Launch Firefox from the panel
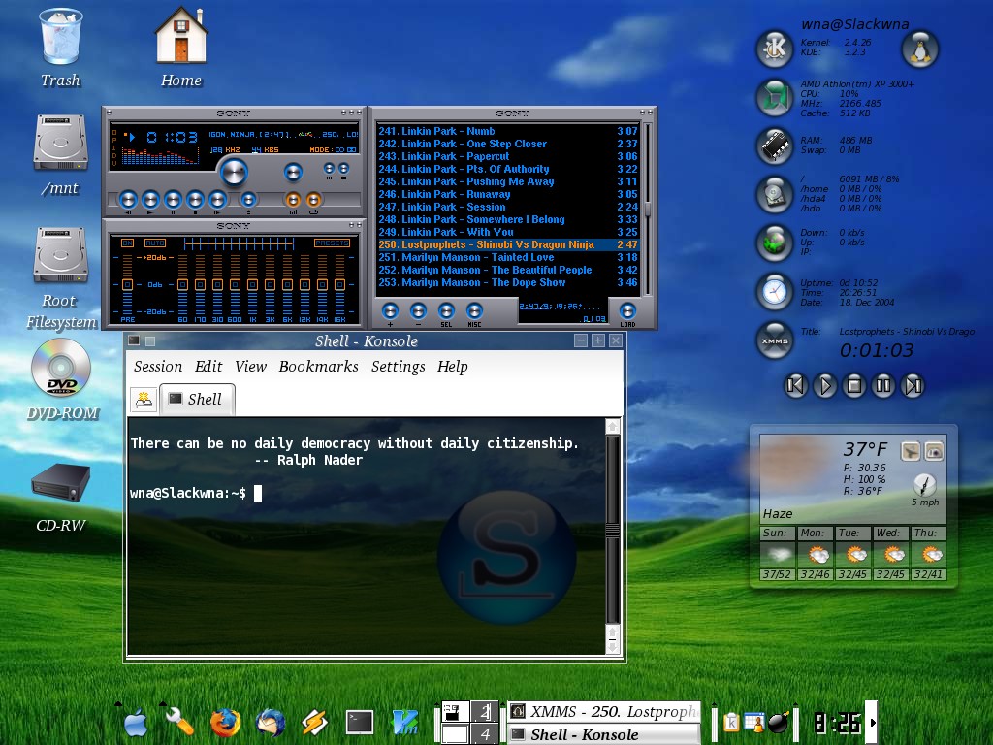Image resolution: width=993 pixels, height=745 pixels. (225, 723)
